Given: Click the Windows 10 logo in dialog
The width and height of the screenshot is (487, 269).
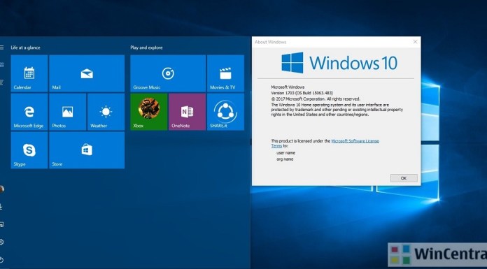Looking at the screenshot, I should pos(339,63).
